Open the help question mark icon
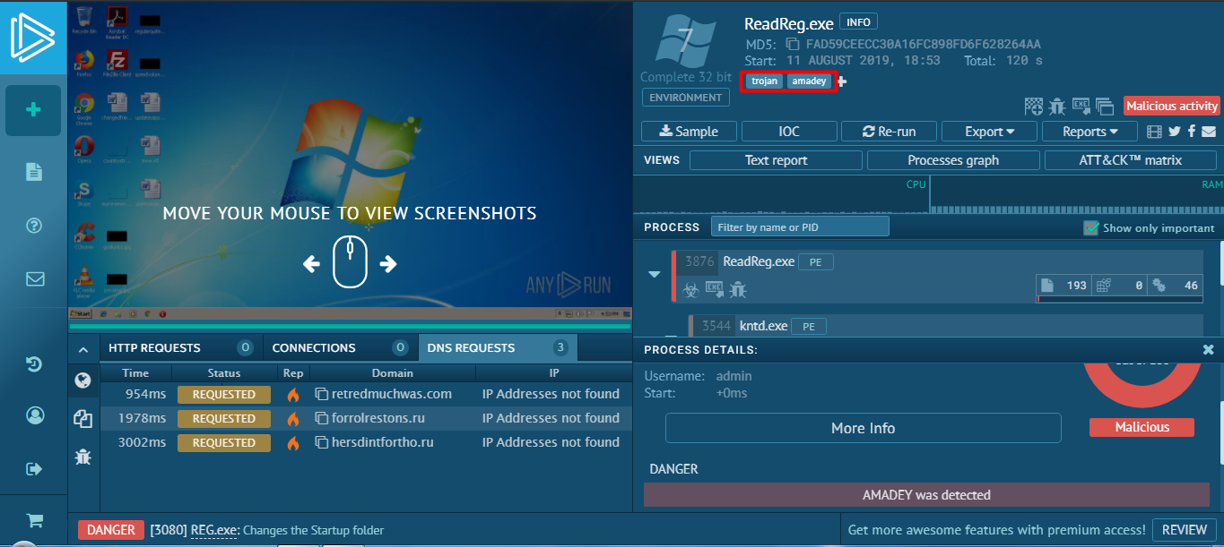 pyautogui.click(x=34, y=225)
